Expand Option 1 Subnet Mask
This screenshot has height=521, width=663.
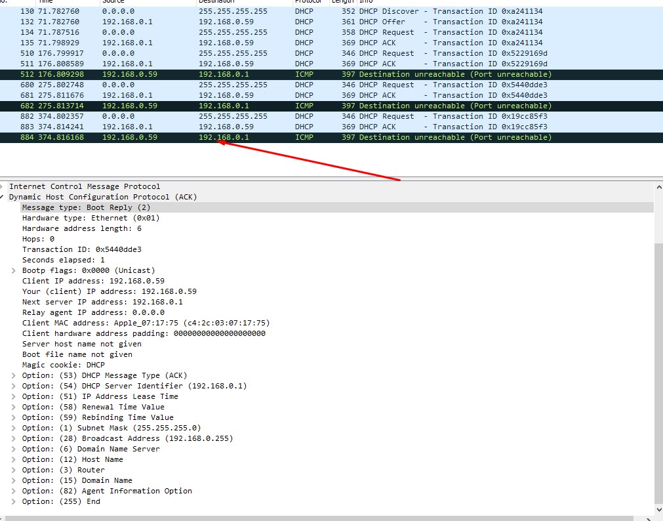14,428
